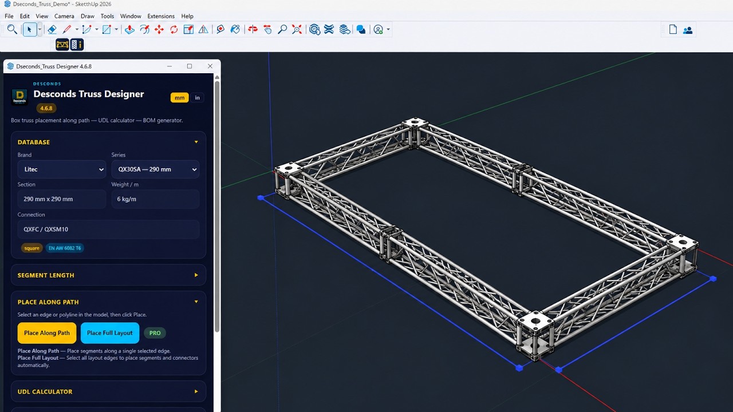Open the Camera menu
Image resolution: width=733 pixels, height=412 pixels.
(x=64, y=16)
